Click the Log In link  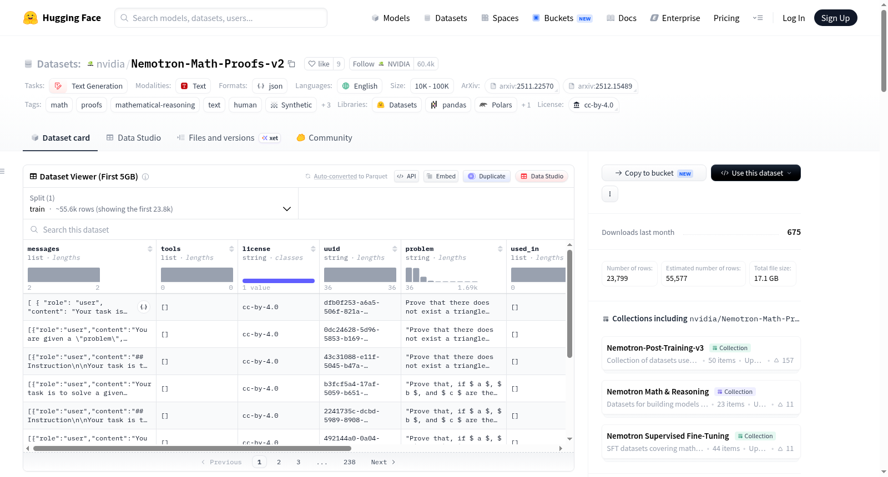coord(793,18)
